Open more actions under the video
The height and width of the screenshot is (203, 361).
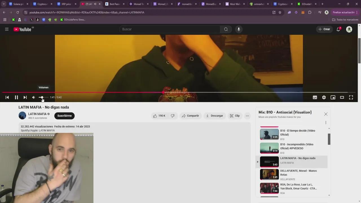pyautogui.click(x=247, y=116)
